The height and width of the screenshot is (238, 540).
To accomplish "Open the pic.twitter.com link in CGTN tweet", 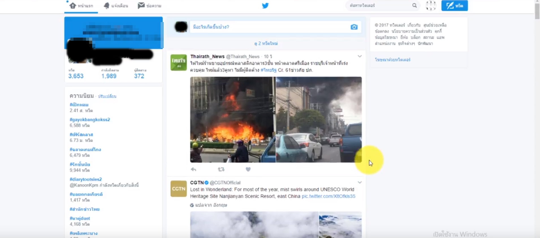I will tap(329, 196).
